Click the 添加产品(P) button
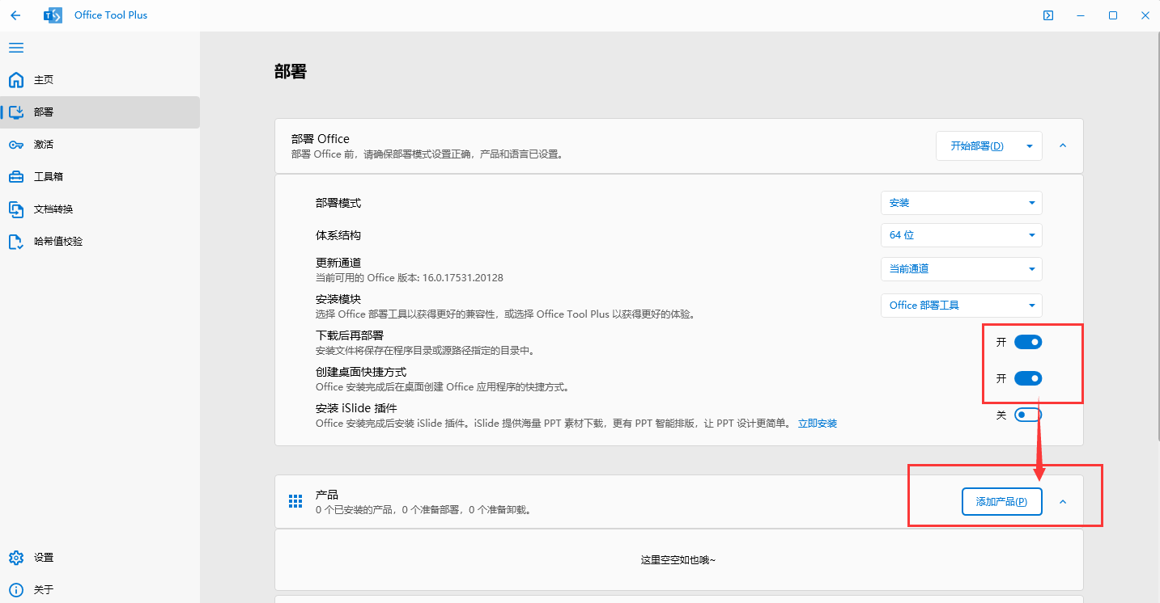This screenshot has height=603, width=1160. point(1001,501)
